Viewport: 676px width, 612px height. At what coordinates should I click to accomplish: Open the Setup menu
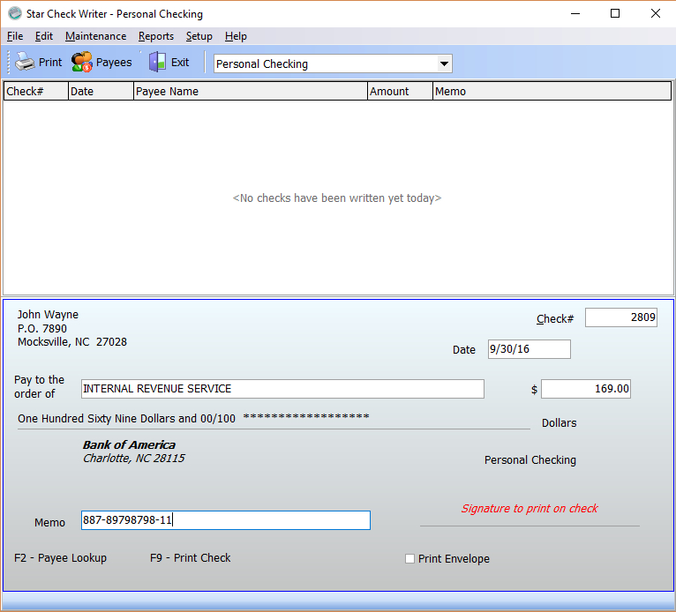pos(199,36)
